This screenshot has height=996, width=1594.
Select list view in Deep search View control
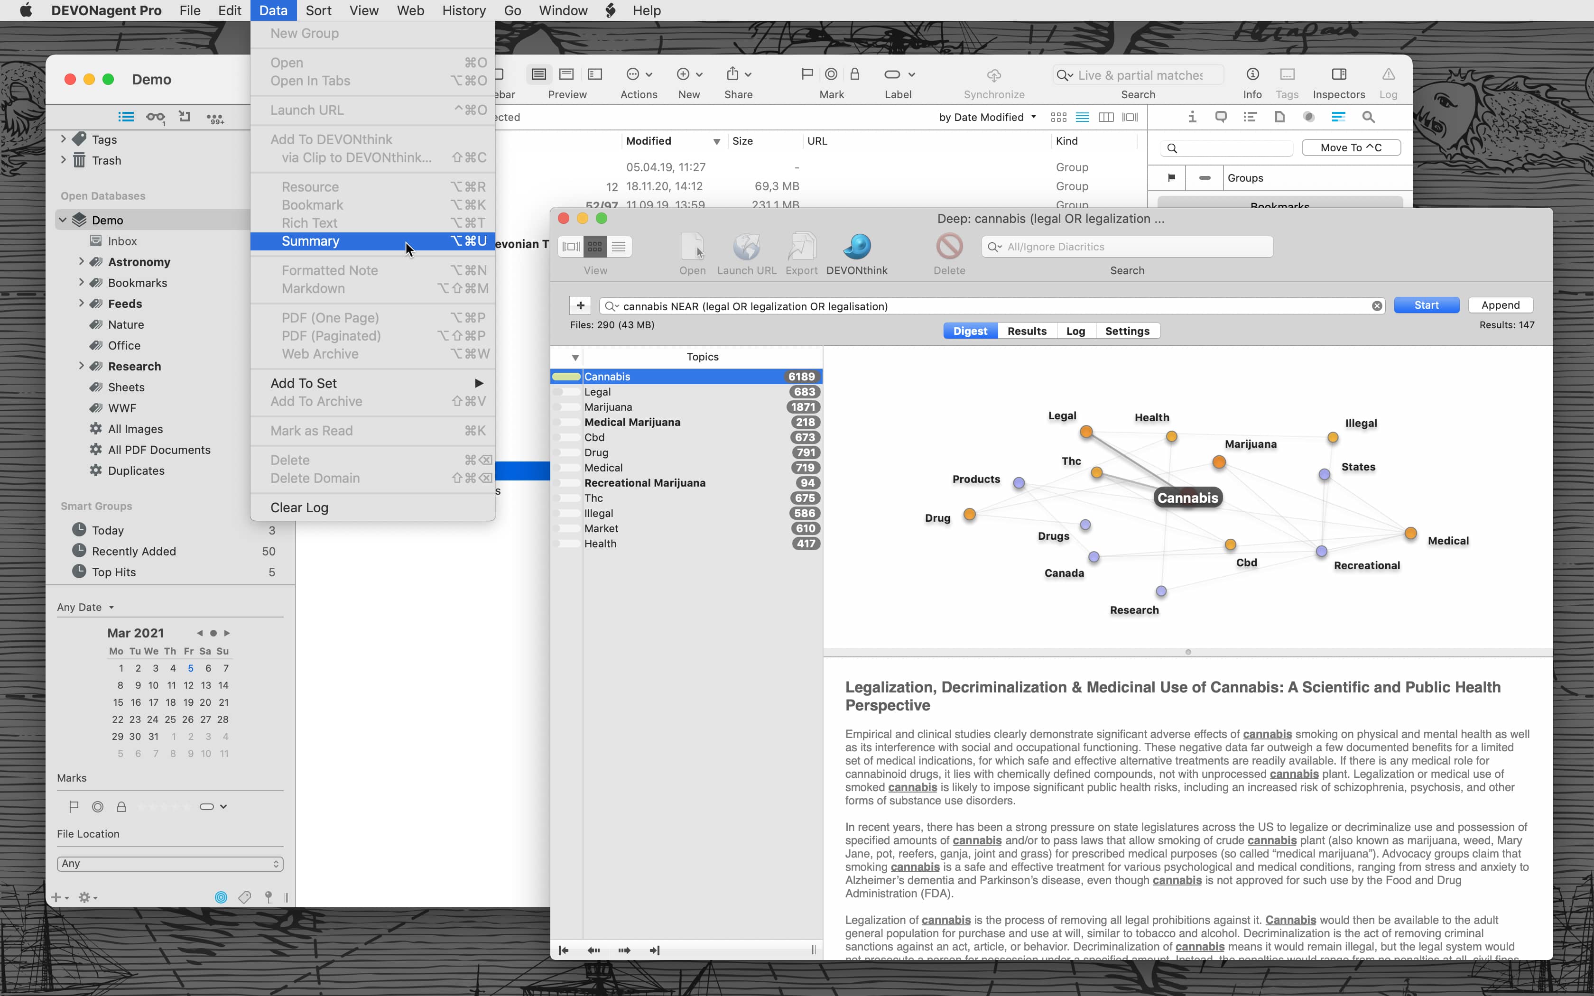click(x=619, y=246)
